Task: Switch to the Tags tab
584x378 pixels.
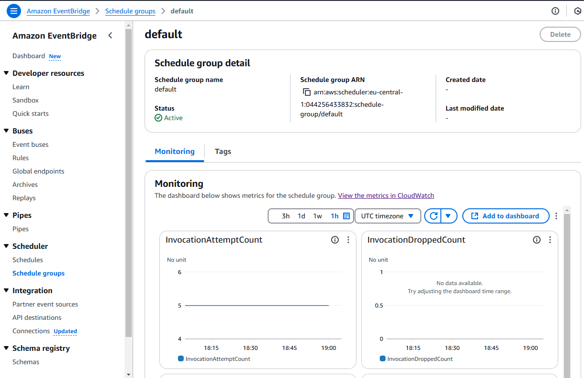Action: tap(223, 151)
